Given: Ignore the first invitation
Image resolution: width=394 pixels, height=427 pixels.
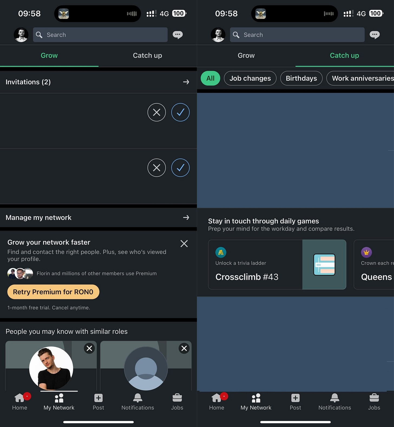Looking at the screenshot, I should [x=157, y=112].
